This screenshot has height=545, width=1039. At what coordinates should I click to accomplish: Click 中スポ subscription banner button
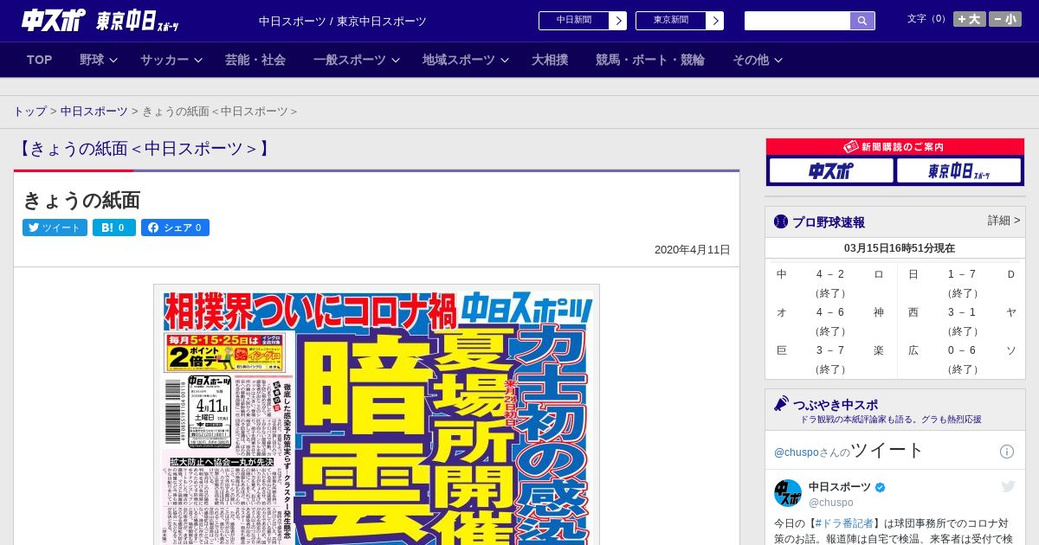(831, 170)
